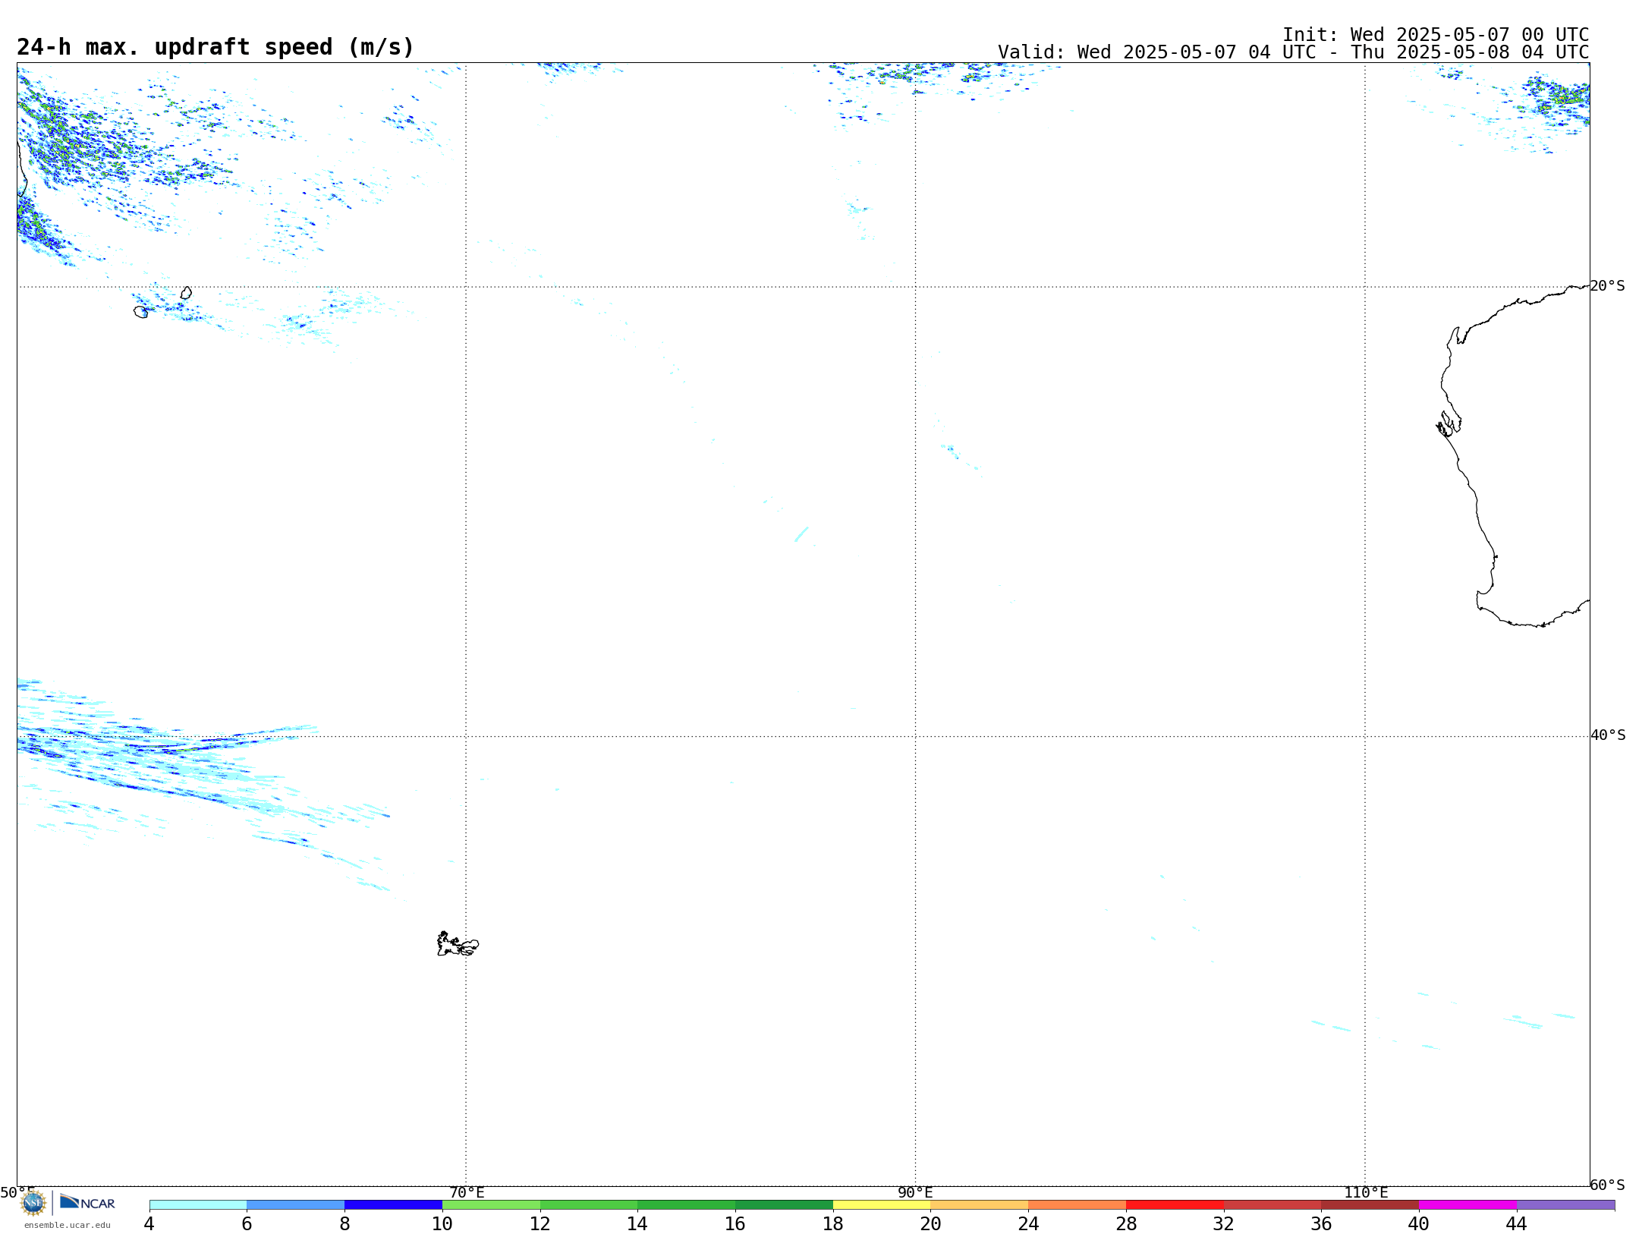Click the 60°S latitude label
The image size is (1639, 1234).
(x=1607, y=1185)
